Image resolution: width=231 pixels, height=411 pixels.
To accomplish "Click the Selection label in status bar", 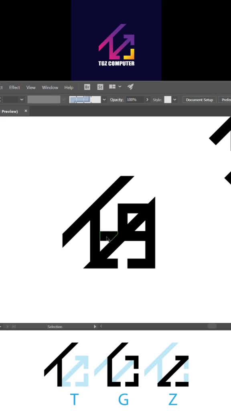I will pyautogui.click(x=55, y=327).
